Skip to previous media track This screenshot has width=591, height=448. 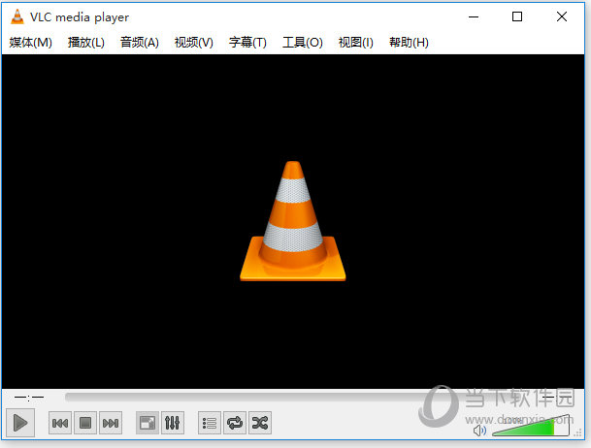(59, 423)
